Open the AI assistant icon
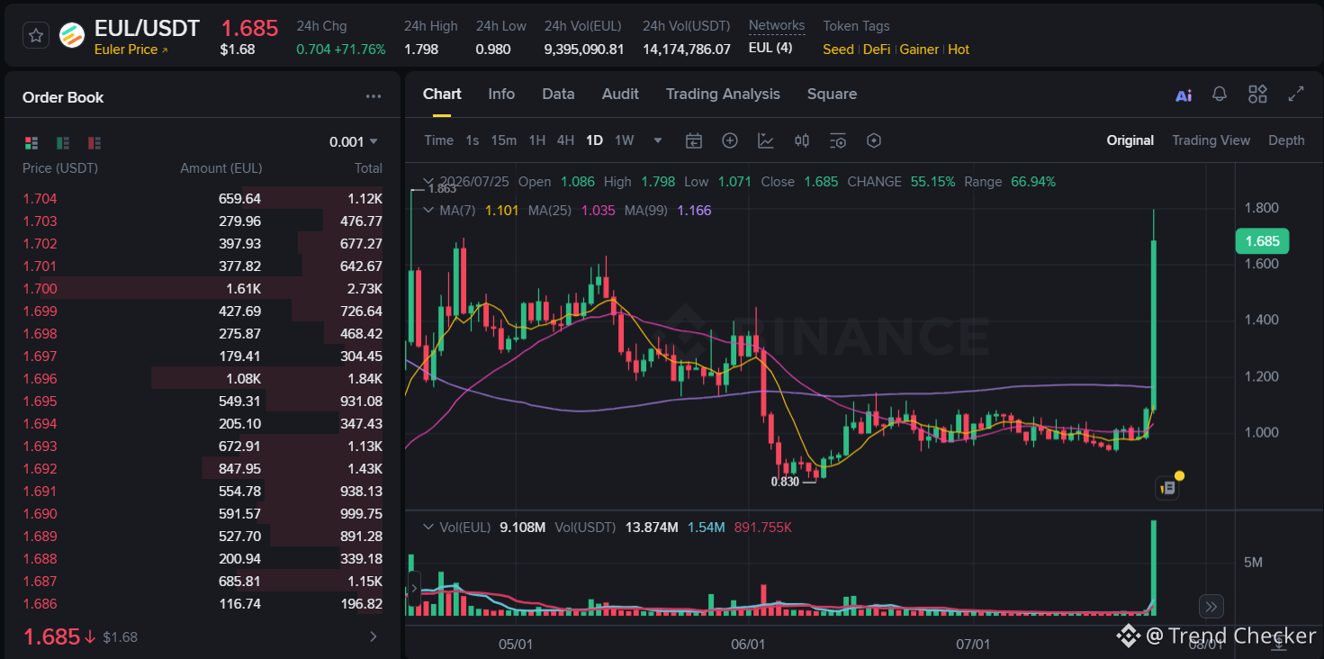The image size is (1324, 659). (1184, 95)
